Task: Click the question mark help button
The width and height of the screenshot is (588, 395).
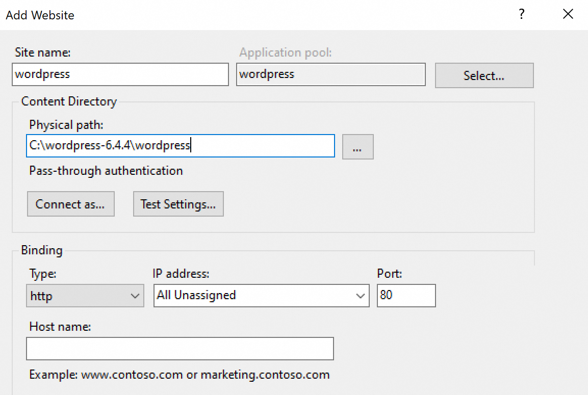Action: point(522,15)
